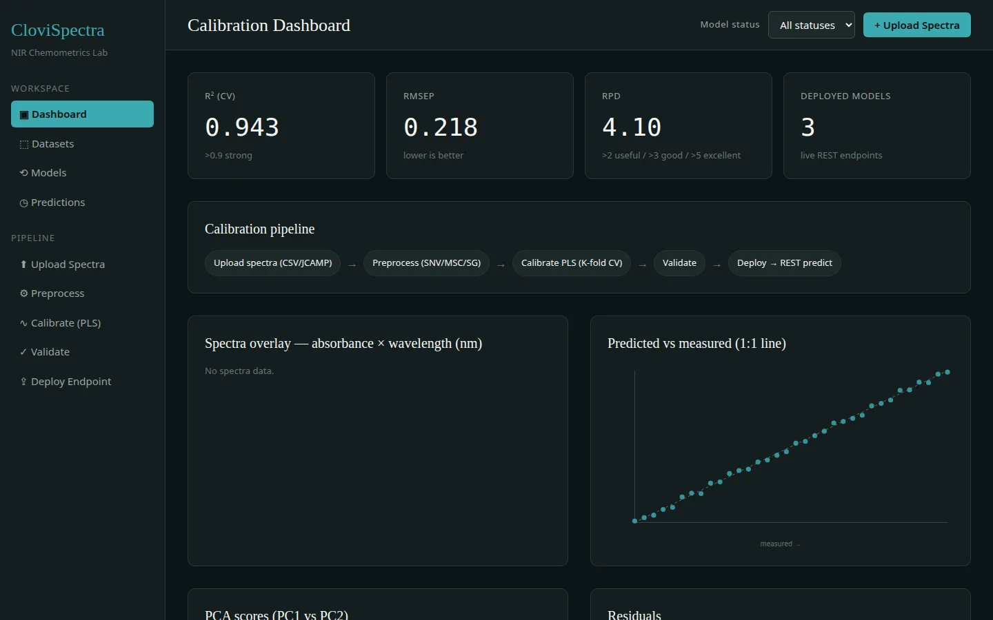
Task: Click the PCA scores (PC1 vs PC2) heading
Action: coord(277,614)
